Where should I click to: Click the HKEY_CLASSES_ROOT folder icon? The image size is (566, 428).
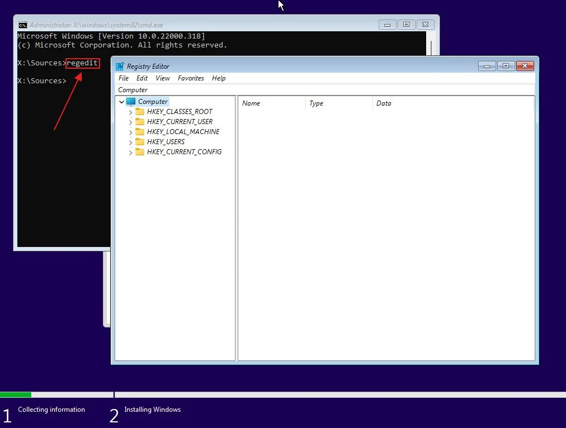pyautogui.click(x=140, y=112)
